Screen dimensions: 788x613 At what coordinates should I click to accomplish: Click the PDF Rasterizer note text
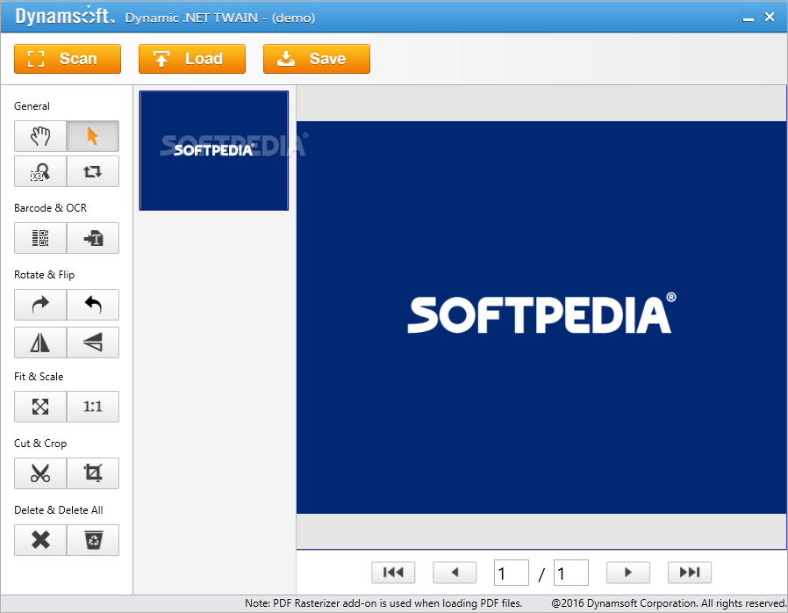click(x=383, y=603)
